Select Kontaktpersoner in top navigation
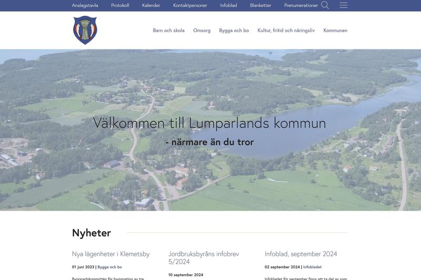 click(x=190, y=5)
